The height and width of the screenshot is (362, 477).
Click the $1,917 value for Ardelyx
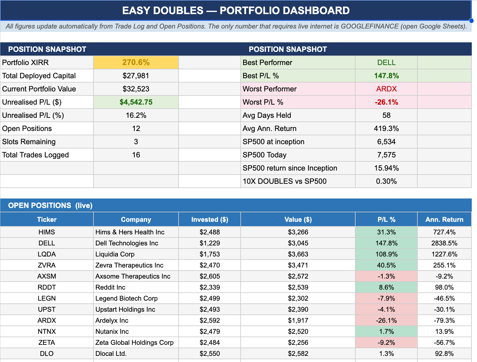pos(298,321)
